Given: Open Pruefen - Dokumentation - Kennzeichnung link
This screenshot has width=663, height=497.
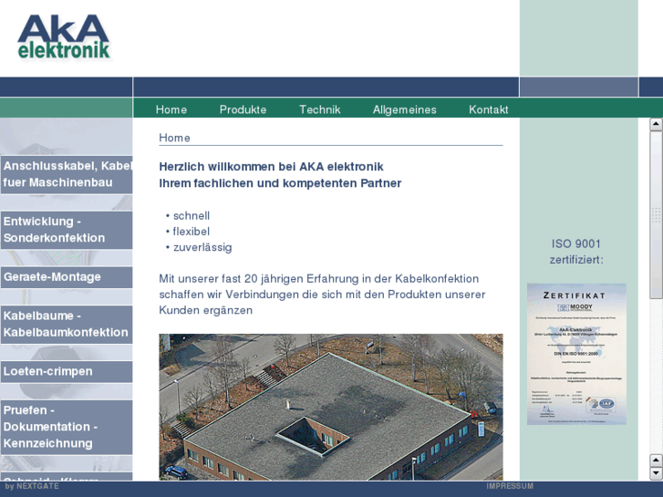Looking at the screenshot, I should coord(67,427).
